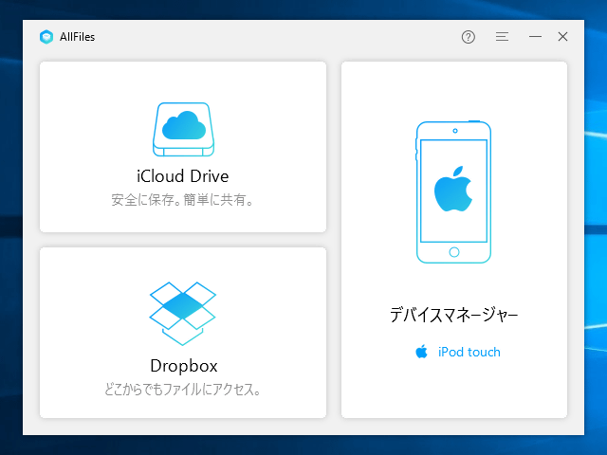Click the Dropbox box logo icon
The width and height of the screenshot is (607, 455).
[x=183, y=314]
